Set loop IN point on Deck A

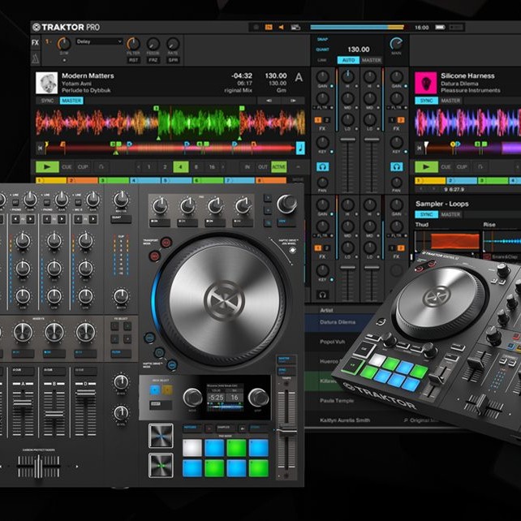(x=248, y=167)
